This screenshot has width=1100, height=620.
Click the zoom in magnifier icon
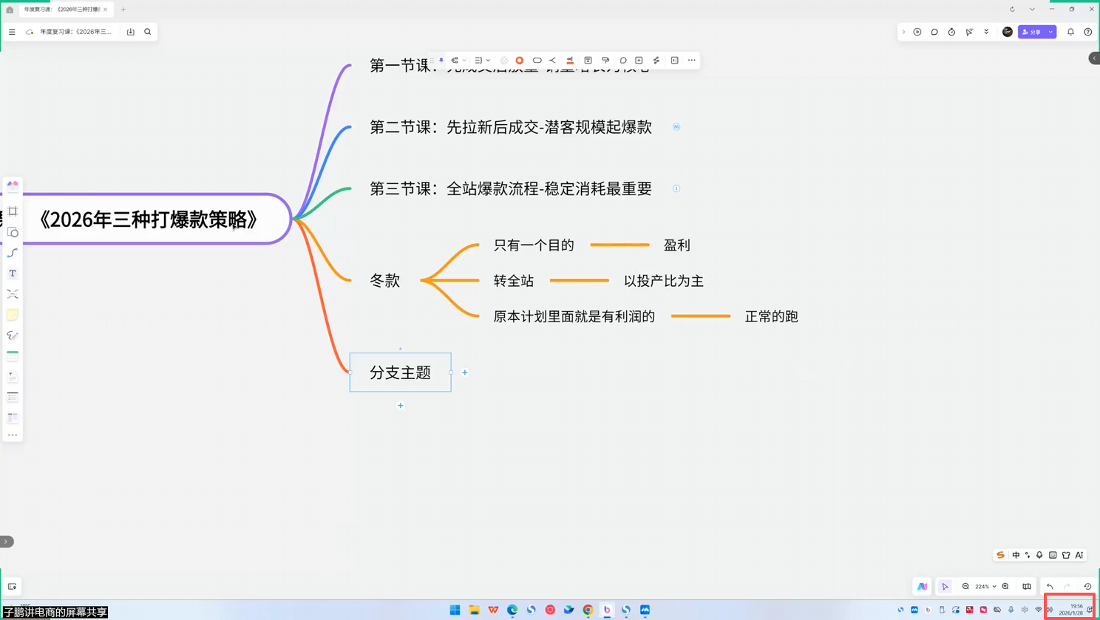1005,587
